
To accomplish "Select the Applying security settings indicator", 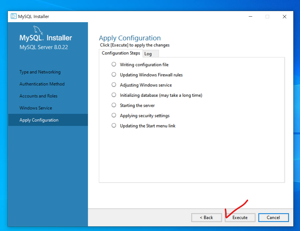I will pos(114,115).
